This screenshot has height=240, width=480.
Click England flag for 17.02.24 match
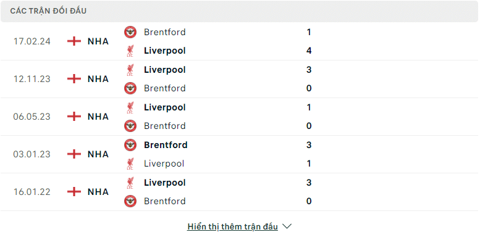[x=74, y=41]
